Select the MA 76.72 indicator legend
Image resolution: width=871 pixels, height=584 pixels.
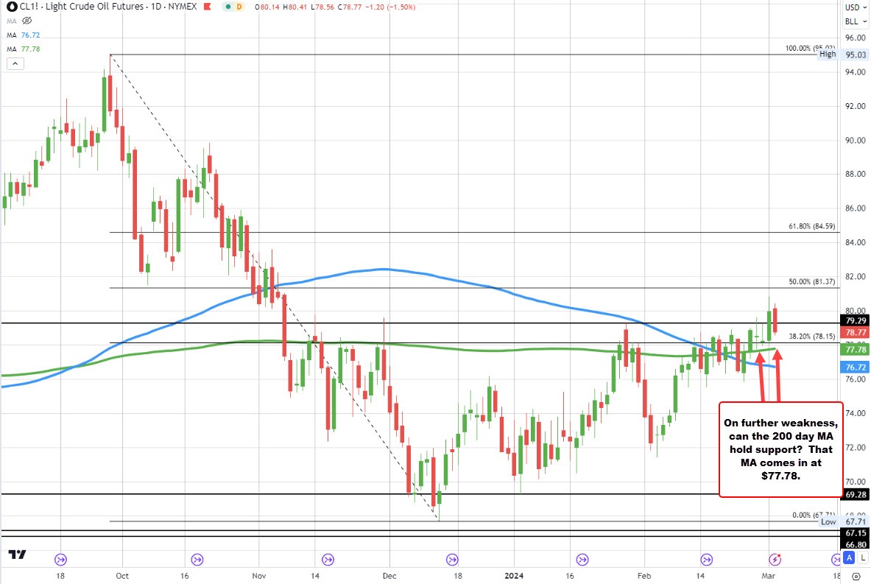click(x=24, y=35)
